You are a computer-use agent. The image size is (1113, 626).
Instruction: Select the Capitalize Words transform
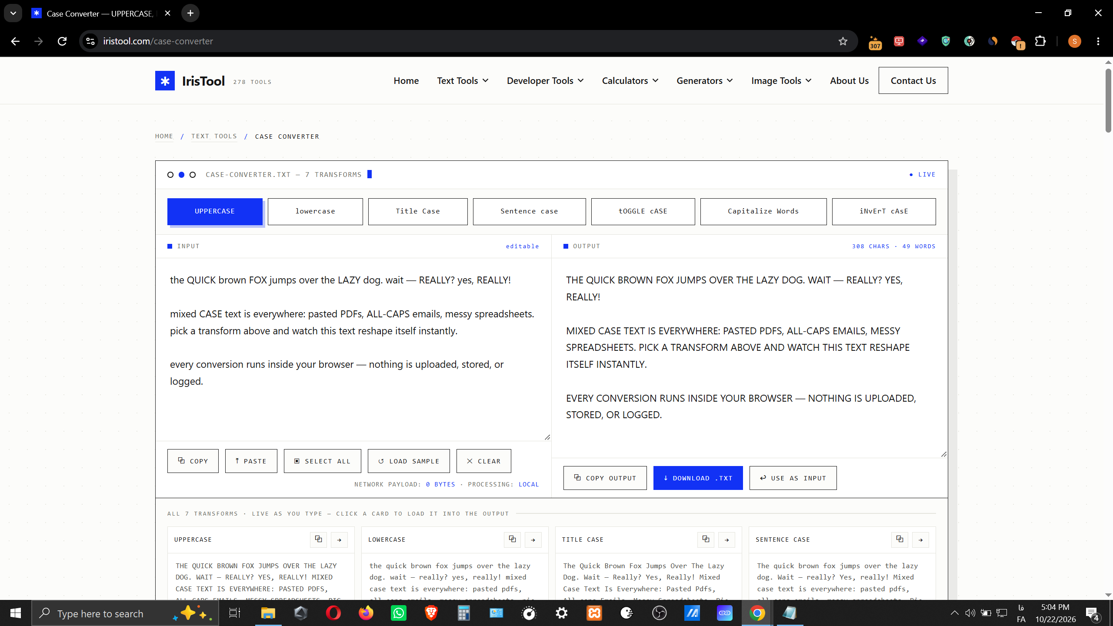pos(763,211)
